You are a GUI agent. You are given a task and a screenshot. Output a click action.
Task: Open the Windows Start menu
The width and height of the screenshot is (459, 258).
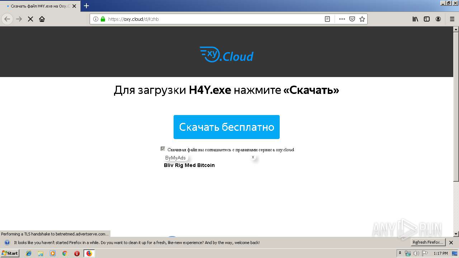pyautogui.click(x=10, y=253)
